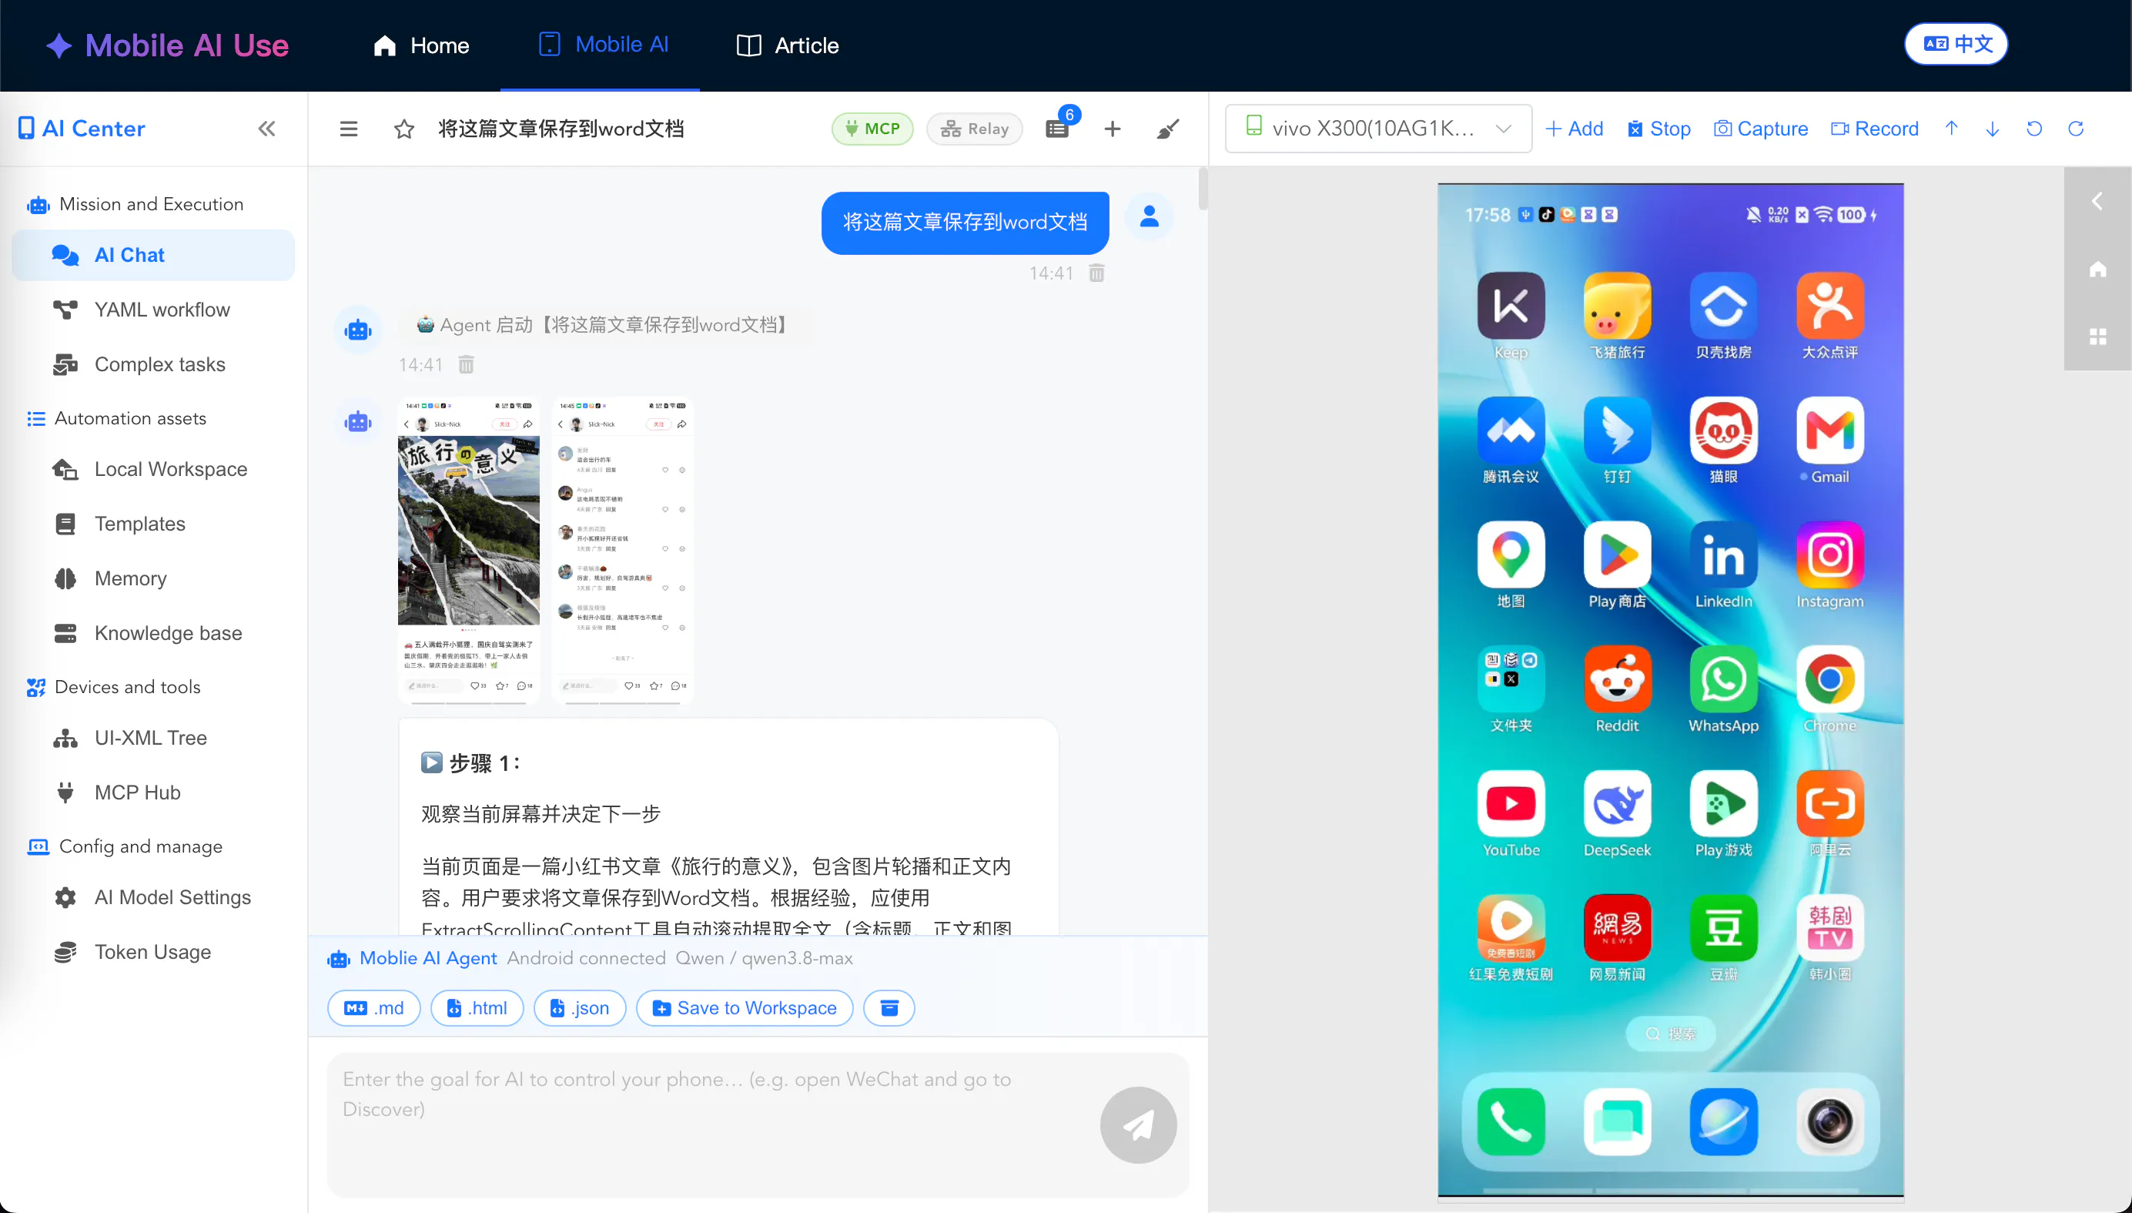The image size is (2132, 1213).
Task: Open Complex tasks in sidebar
Action: coord(153,364)
